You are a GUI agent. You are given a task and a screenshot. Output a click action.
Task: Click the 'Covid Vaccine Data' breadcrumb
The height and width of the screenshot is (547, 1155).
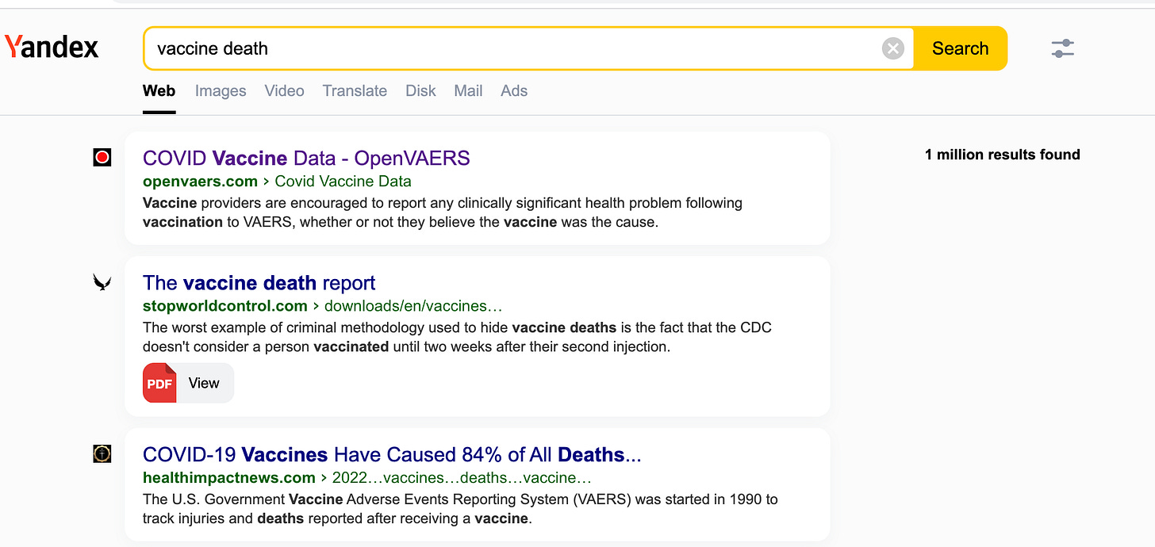(x=343, y=182)
